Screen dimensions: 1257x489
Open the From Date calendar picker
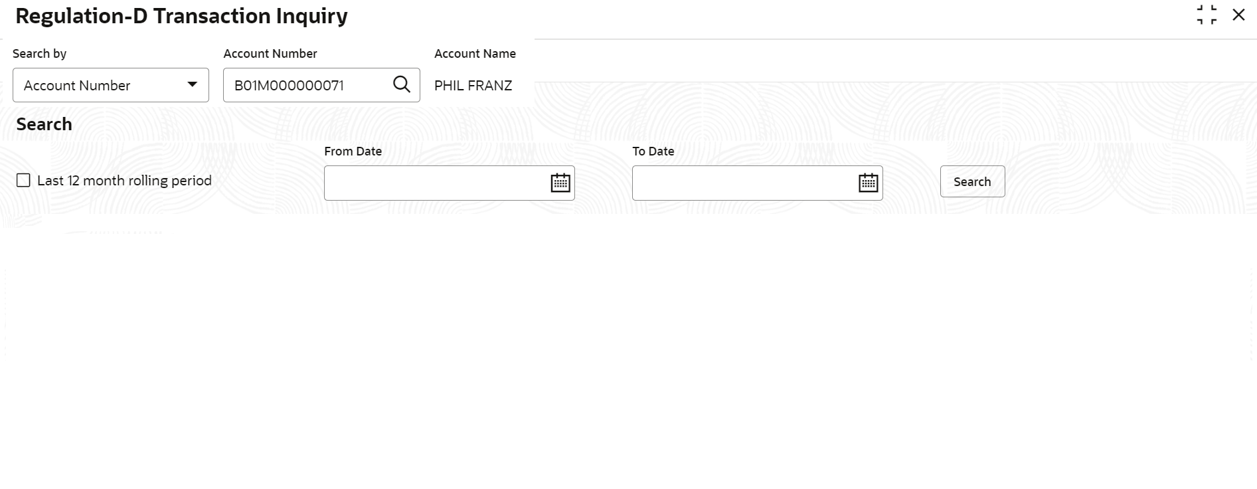pyautogui.click(x=560, y=183)
